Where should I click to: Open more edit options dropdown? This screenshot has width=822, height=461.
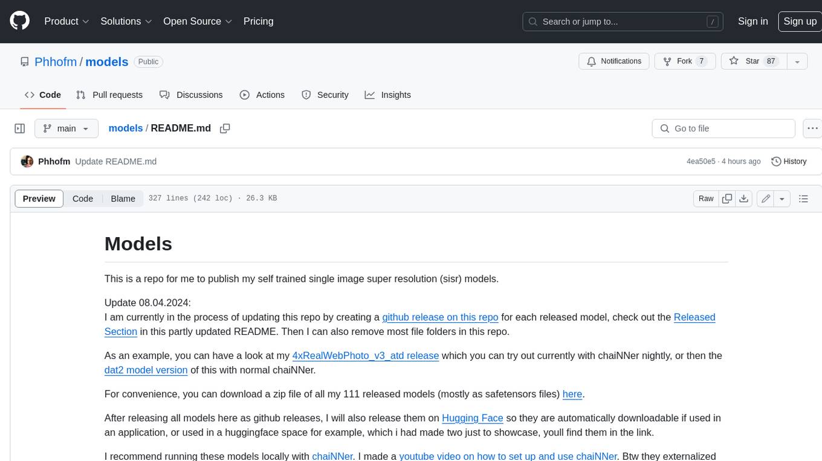coord(782,199)
